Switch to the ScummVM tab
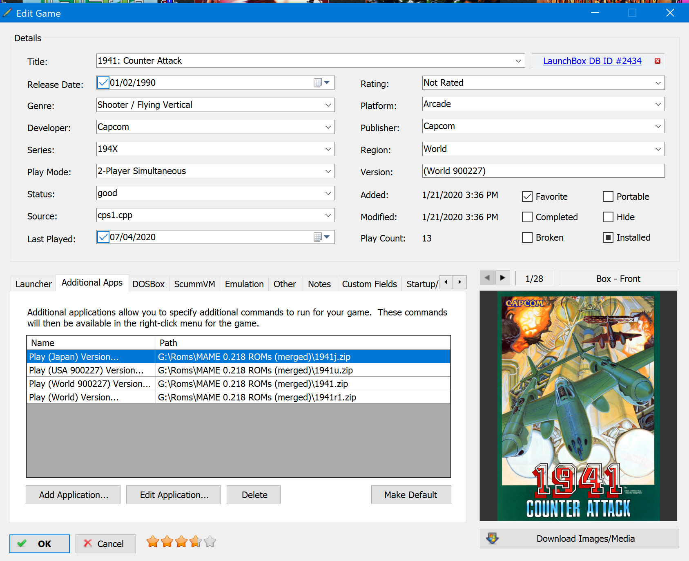The height and width of the screenshot is (561, 689). tap(194, 284)
